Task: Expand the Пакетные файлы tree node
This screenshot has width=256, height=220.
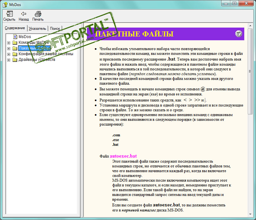Action: (x=9, y=49)
